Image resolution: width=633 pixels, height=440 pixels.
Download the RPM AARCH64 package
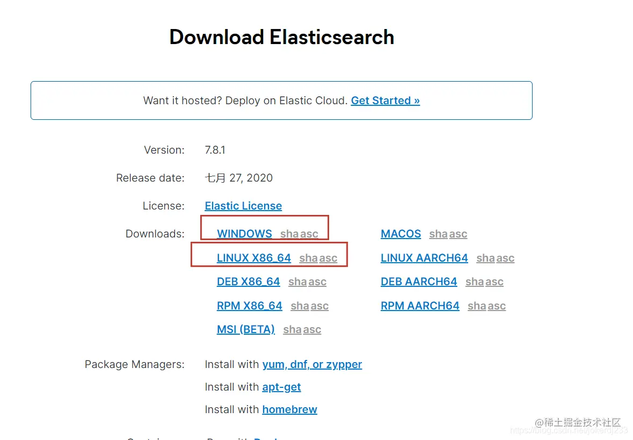point(420,306)
